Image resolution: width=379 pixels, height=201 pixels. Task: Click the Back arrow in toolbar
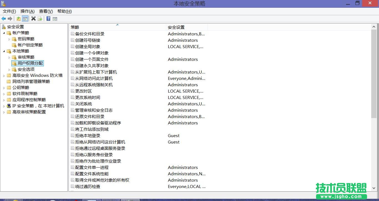[4, 19]
